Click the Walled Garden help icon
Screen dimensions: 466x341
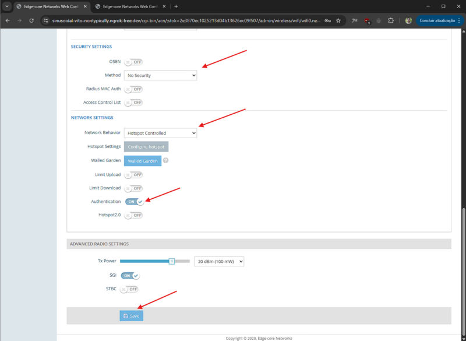click(x=166, y=160)
